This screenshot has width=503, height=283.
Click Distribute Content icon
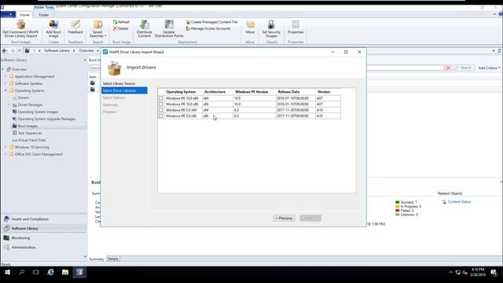[x=145, y=29]
